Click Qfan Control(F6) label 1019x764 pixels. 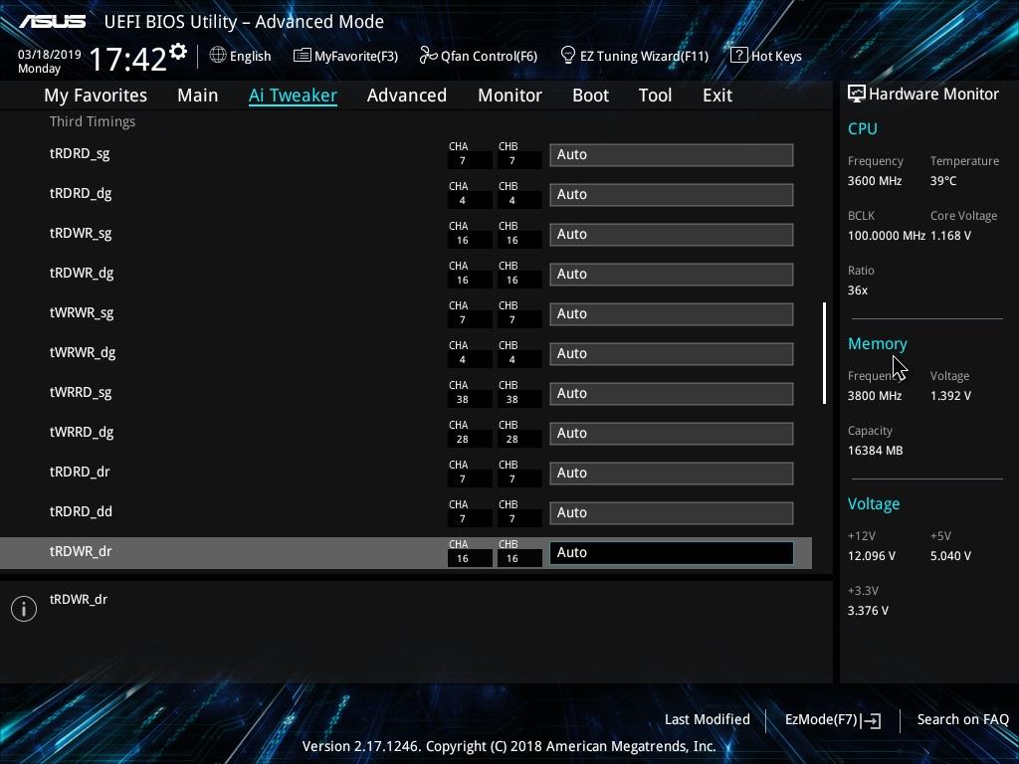(489, 56)
